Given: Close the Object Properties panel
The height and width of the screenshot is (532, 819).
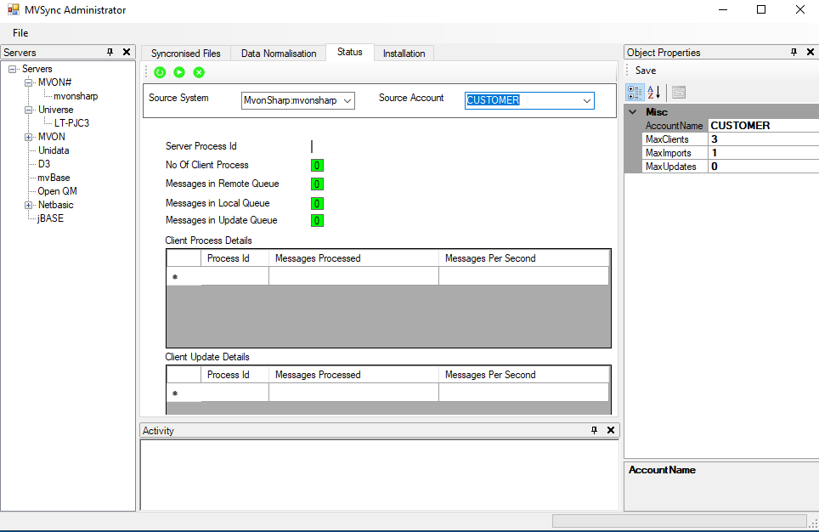Looking at the screenshot, I should [x=811, y=52].
